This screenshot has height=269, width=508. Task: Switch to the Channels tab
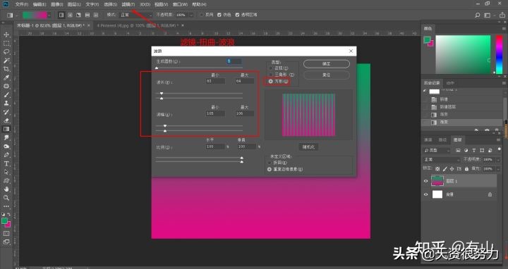tap(428, 139)
